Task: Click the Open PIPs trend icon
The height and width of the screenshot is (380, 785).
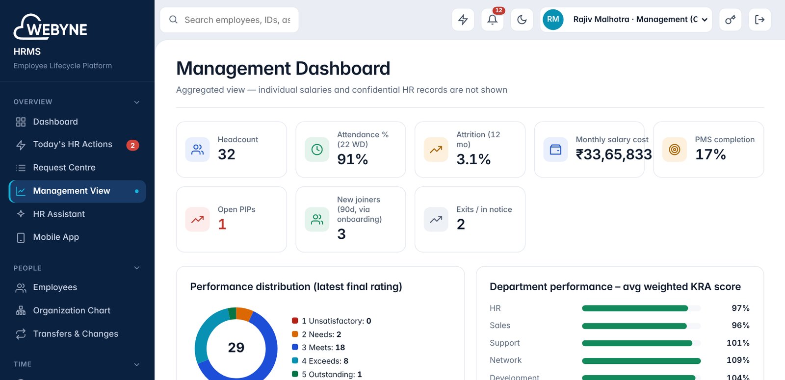Action: [x=197, y=220]
